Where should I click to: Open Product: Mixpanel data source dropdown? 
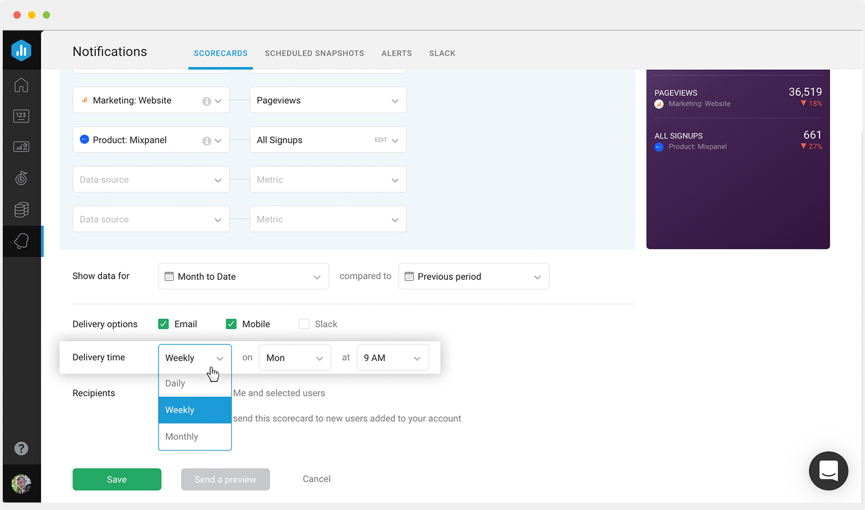(x=151, y=140)
